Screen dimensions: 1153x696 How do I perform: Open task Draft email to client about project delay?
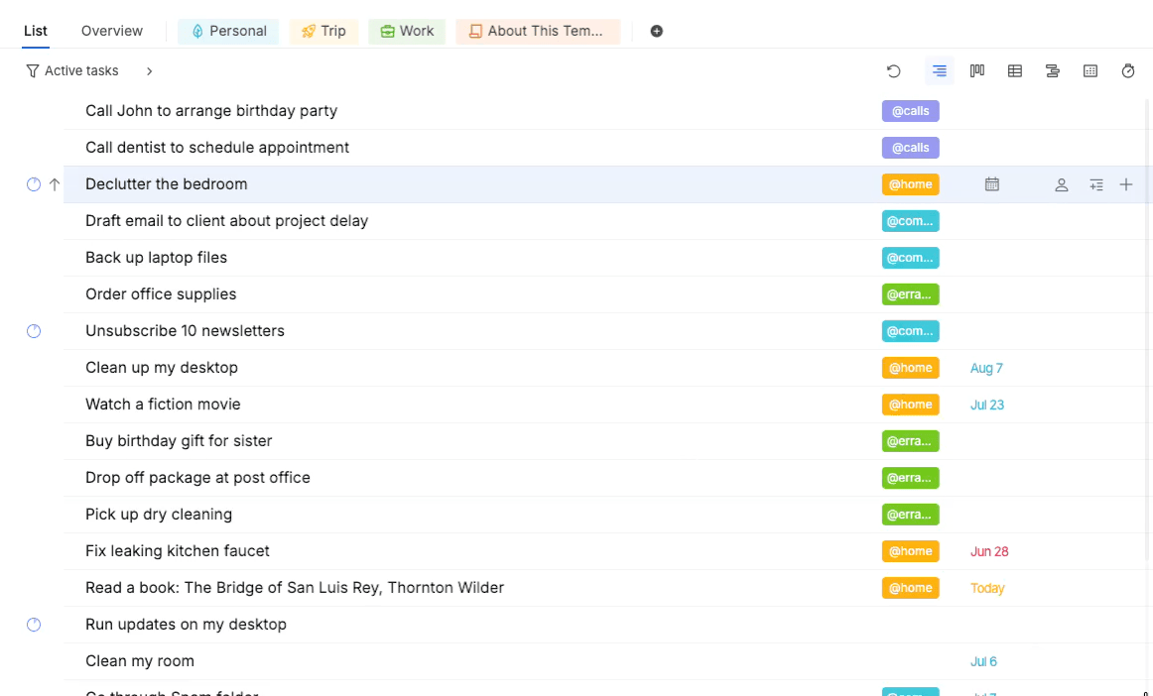click(226, 221)
